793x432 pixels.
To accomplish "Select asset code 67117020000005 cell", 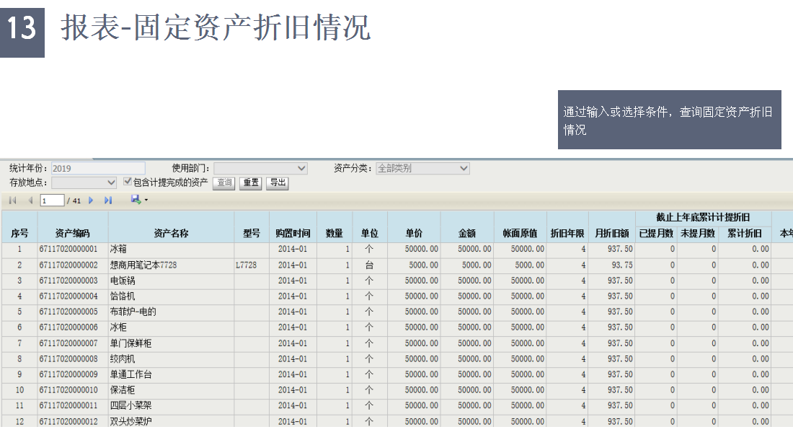I will click(x=68, y=312).
